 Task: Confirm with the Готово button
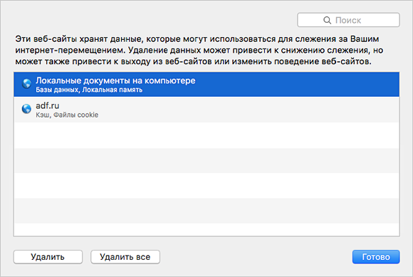pyautogui.click(x=376, y=257)
